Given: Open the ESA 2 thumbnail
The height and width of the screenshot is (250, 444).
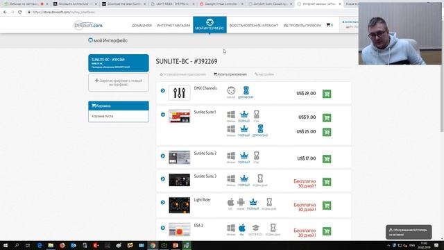Looking at the screenshot, I should point(179,230).
